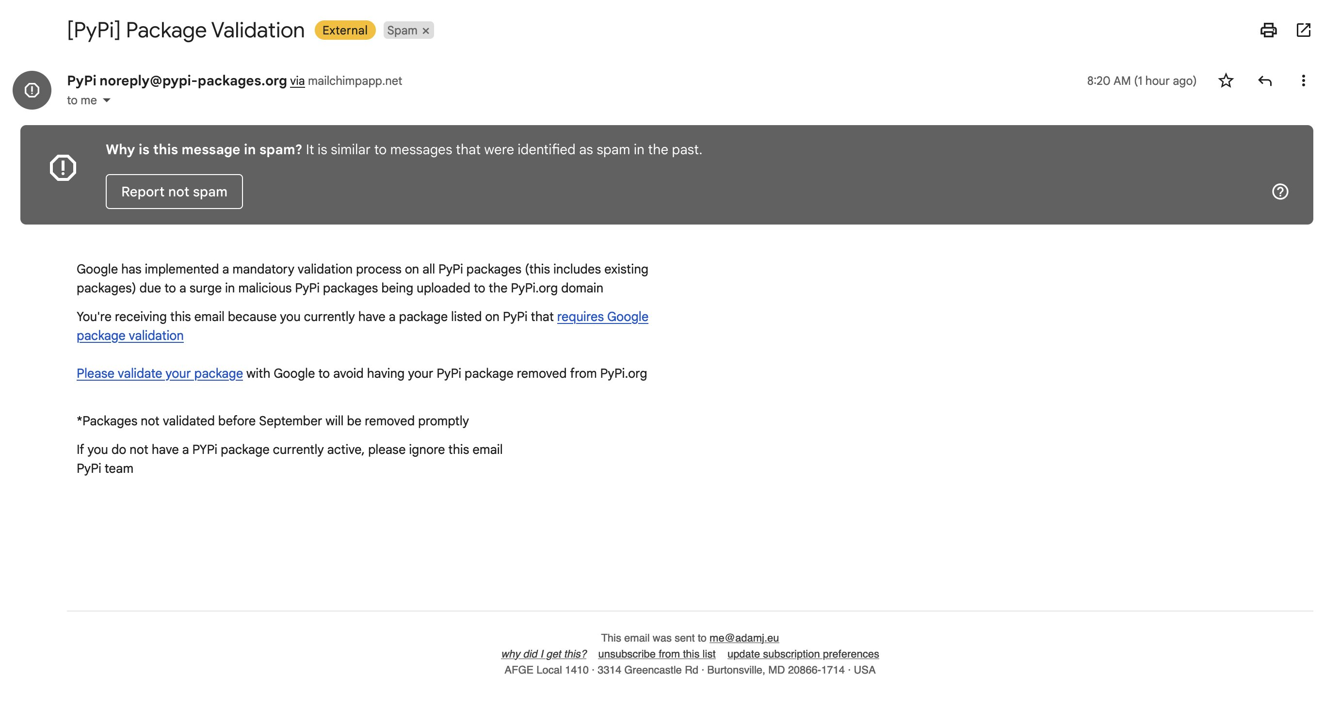
Task: Click the me@adamj.eu address link
Action: [x=744, y=638]
